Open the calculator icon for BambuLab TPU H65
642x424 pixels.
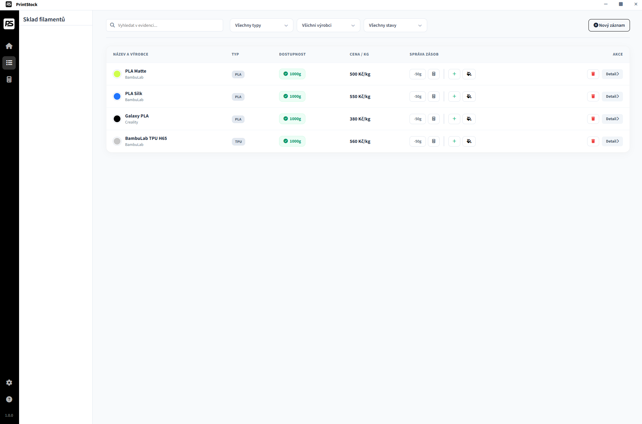[434, 141]
